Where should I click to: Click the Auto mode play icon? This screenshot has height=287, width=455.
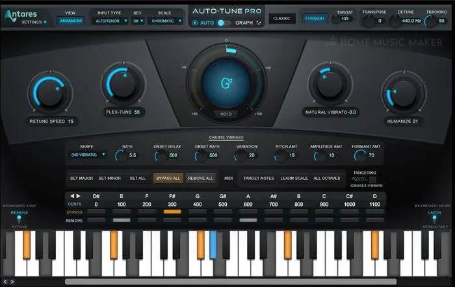tap(195, 23)
